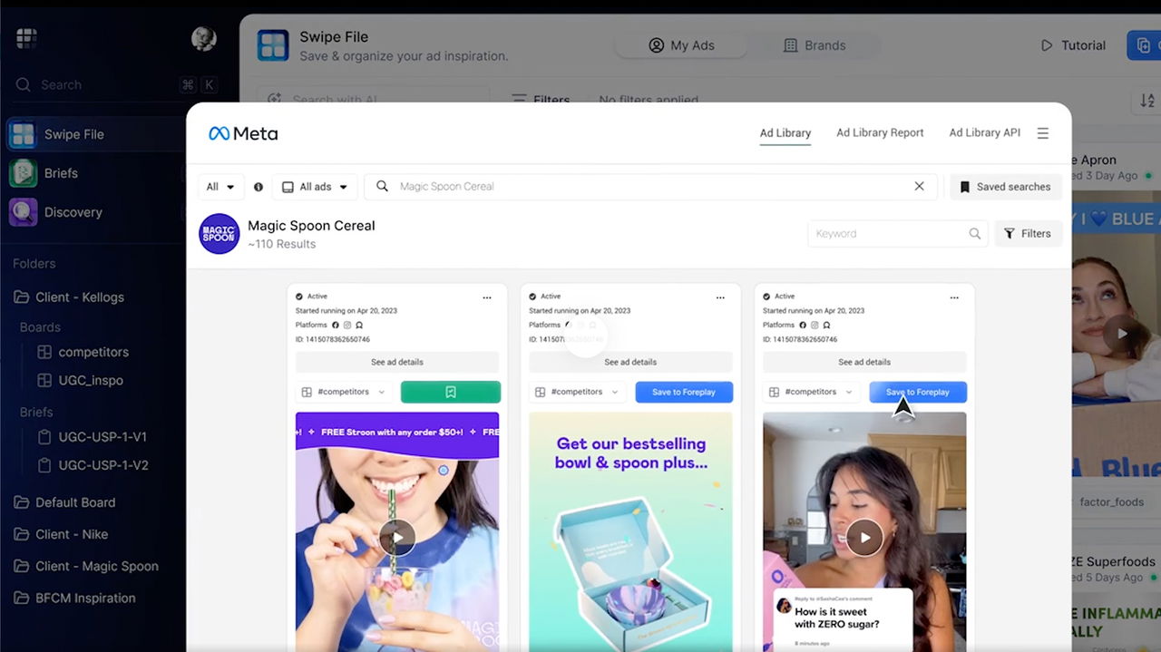Screen dimensions: 1161x652
Task: Click the Swipe File header icon
Action: tap(273, 45)
